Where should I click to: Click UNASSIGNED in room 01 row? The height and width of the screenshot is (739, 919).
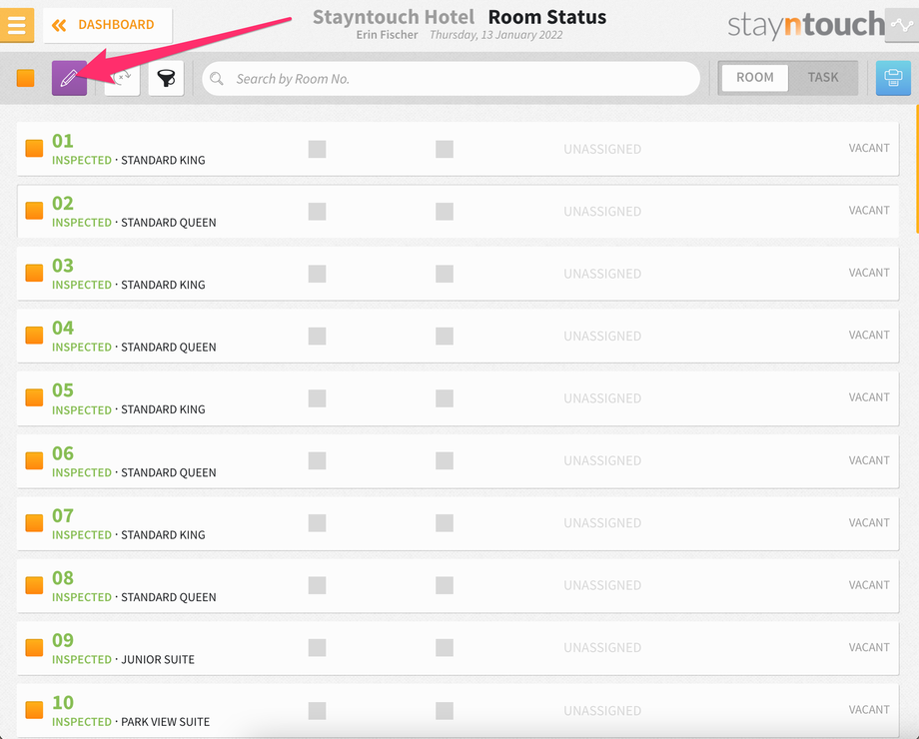click(602, 149)
